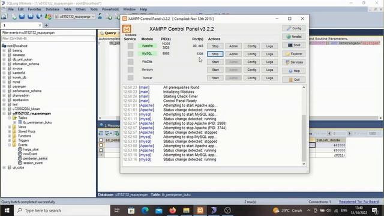Open Microsoft Store from the taskbar
Image resolution: width=384 pixels, height=216 pixels.
coord(131,211)
